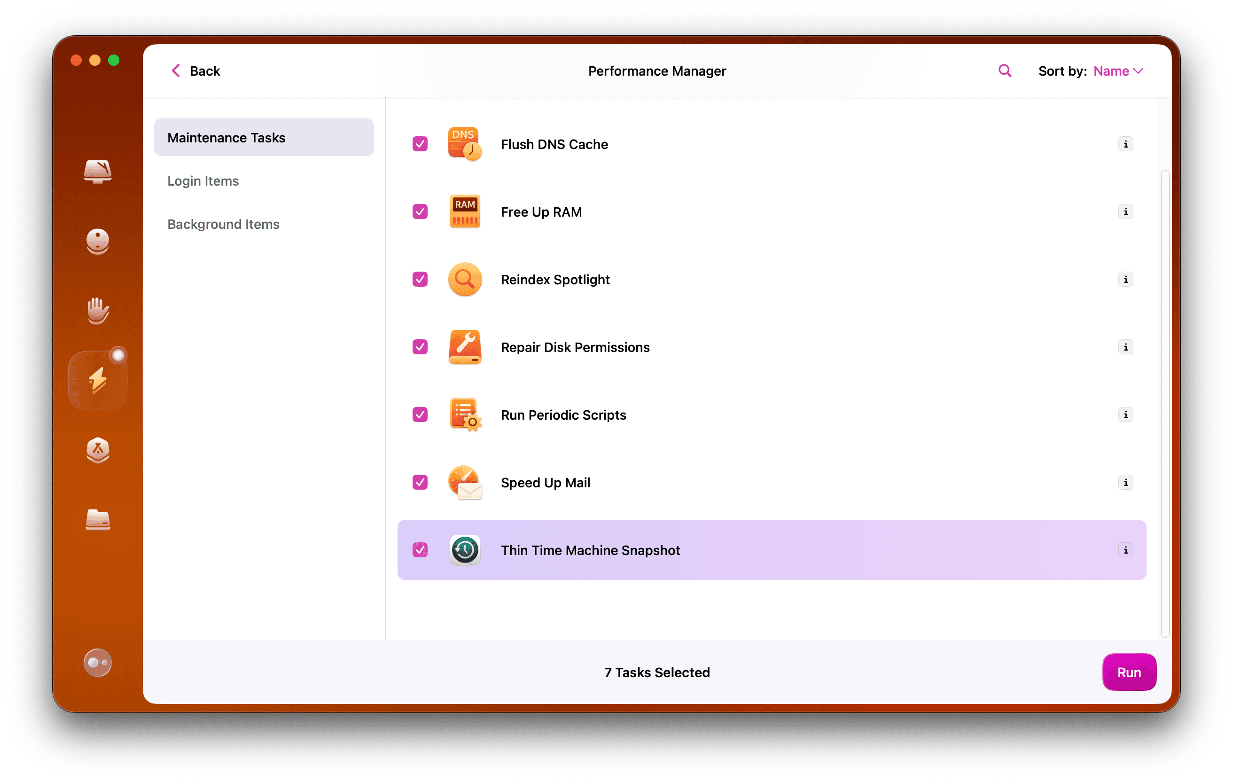Click the Run button
The image size is (1233, 782).
coord(1129,672)
